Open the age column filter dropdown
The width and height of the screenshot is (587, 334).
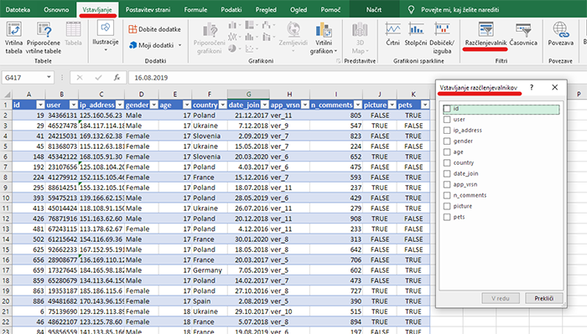[187, 105]
